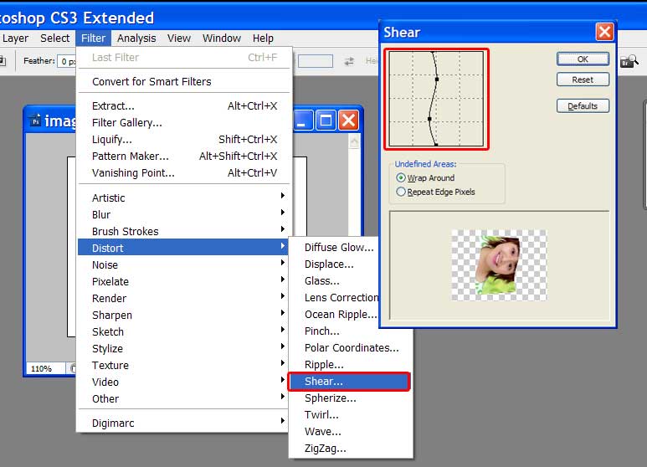Viewport: 647px width, 467px height.
Task: Choose Diffuse Glow distortion
Action: tap(339, 248)
